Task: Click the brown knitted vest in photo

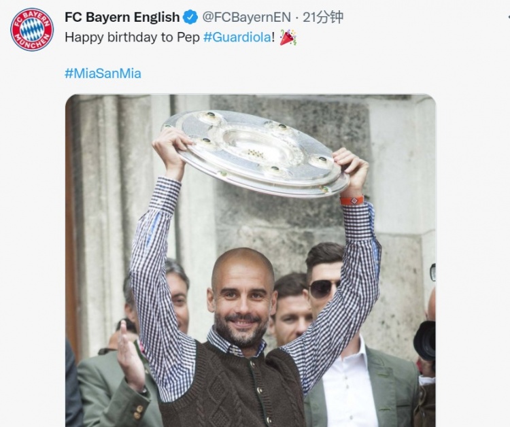Action: (233, 387)
